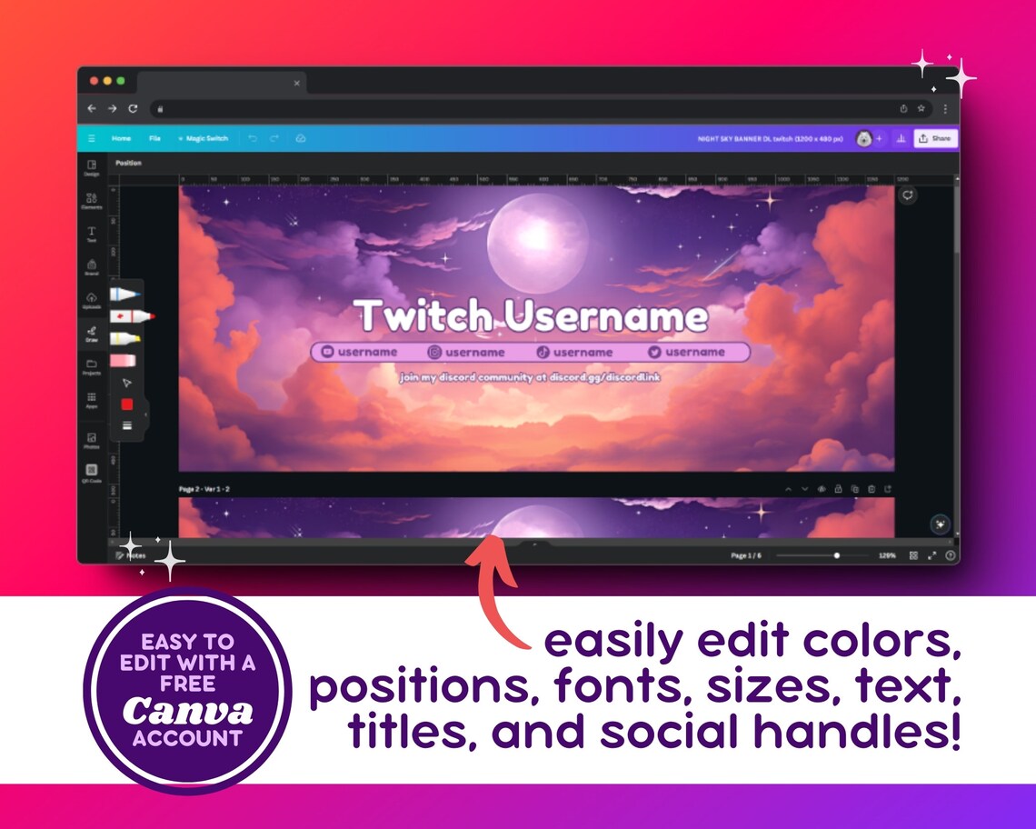1036x829 pixels.
Task: Toggle fullscreen presentation mode
Action: [932, 555]
